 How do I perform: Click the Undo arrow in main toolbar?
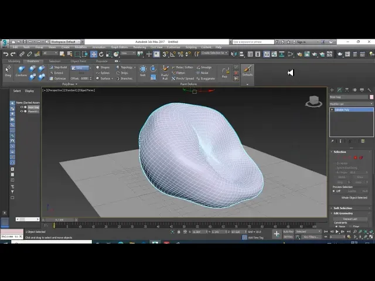[x=5, y=54]
